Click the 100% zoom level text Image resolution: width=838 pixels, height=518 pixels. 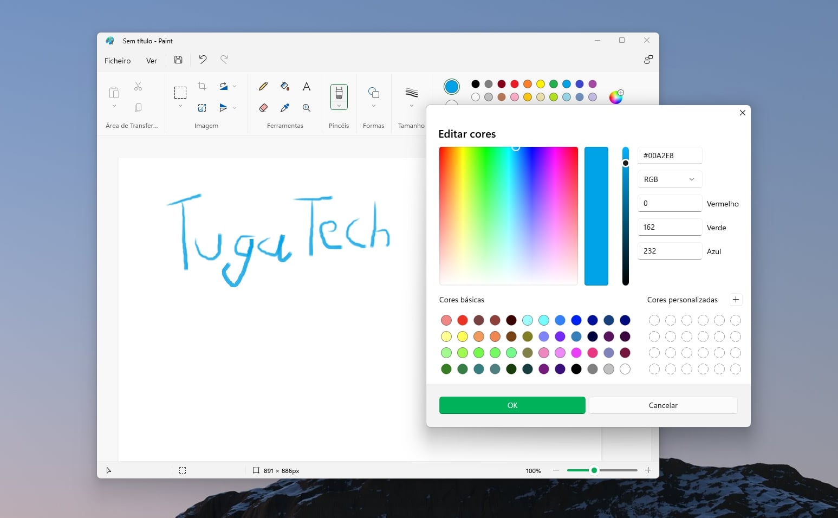pyautogui.click(x=534, y=471)
